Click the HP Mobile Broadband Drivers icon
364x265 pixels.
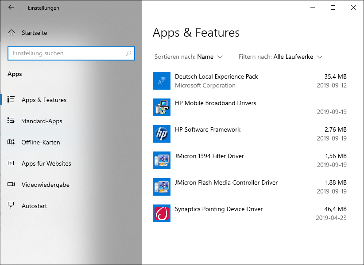(162, 107)
